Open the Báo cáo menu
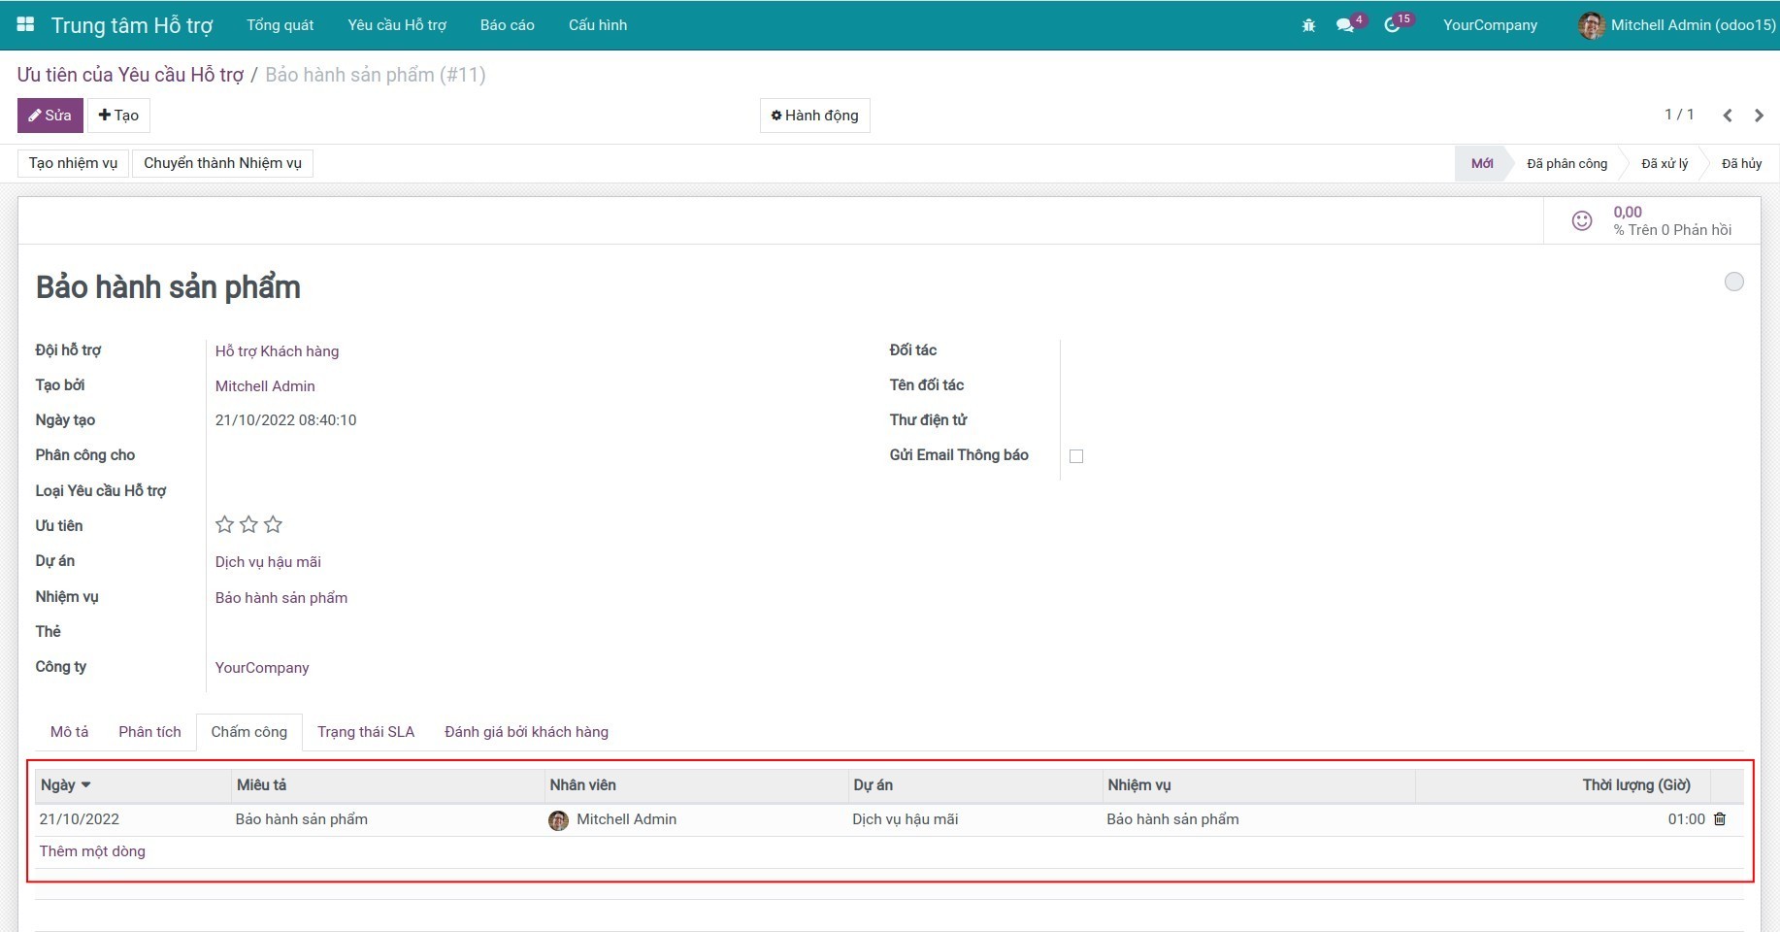The height and width of the screenshot is (932, 1780). click(507, 25)
